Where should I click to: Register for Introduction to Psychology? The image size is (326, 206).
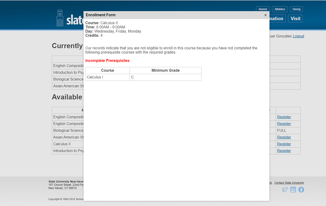[284, 150]
